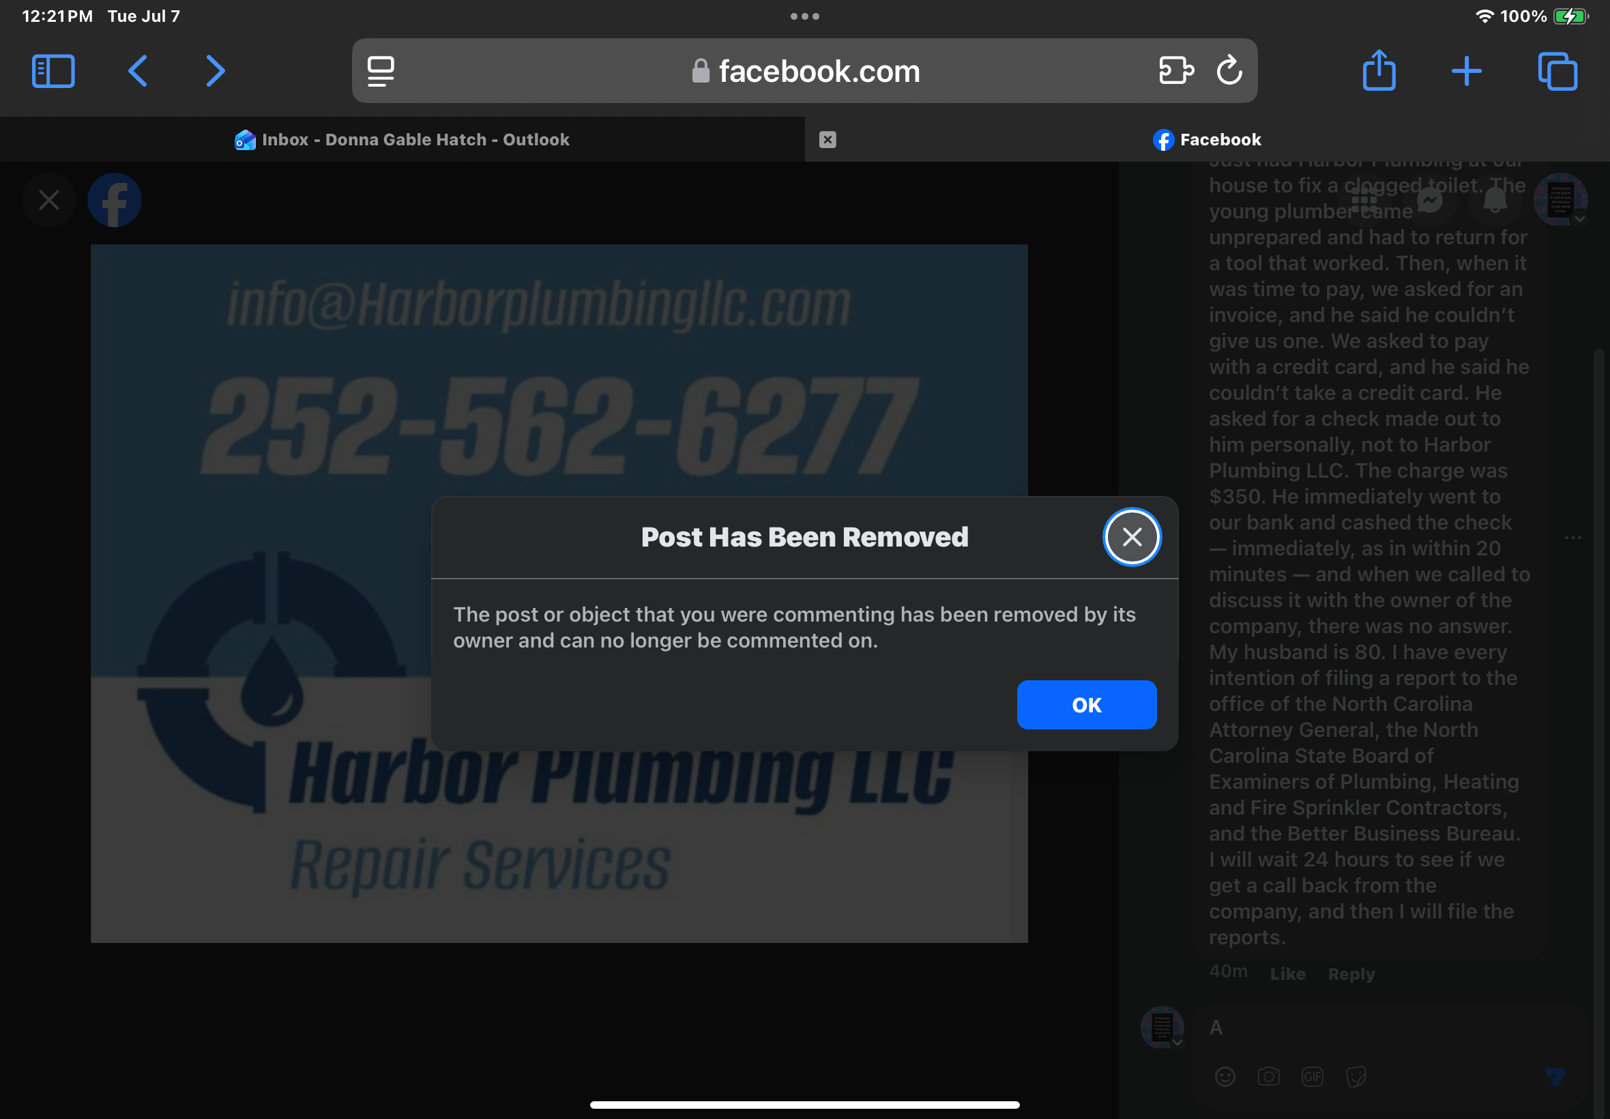Viewport: 1610px width, 1119px height.
Task: Show the tab overview
Action: click(1557, 72)
